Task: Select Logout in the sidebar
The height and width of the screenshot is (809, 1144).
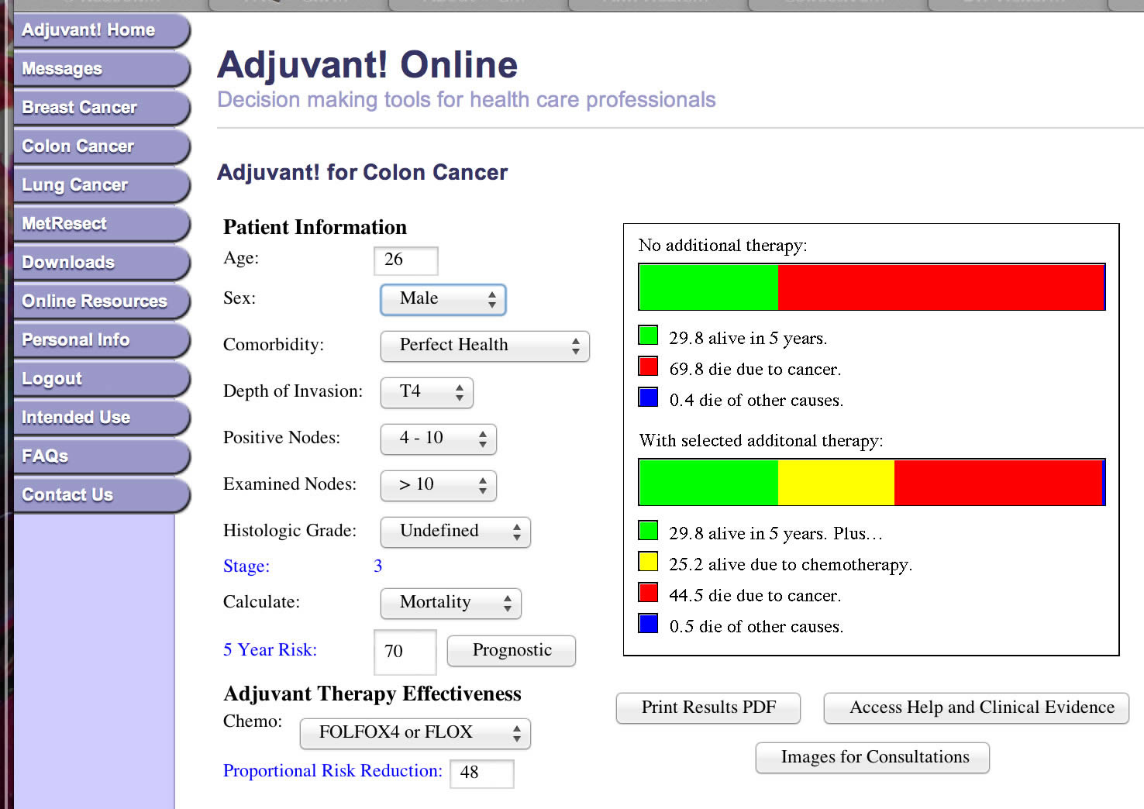Action: point(52,379)
